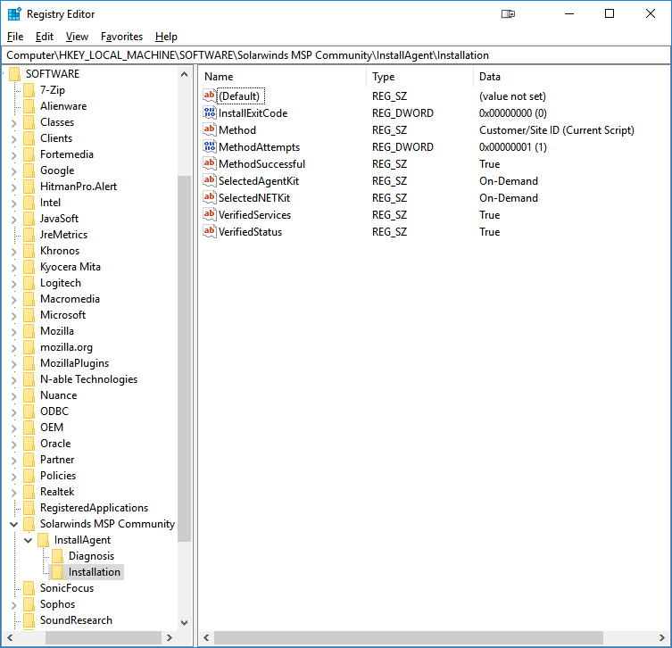Expand the Sophos key
Image resolution: width=672 pixels, height=648 pixels.
(x=13, y=605)
